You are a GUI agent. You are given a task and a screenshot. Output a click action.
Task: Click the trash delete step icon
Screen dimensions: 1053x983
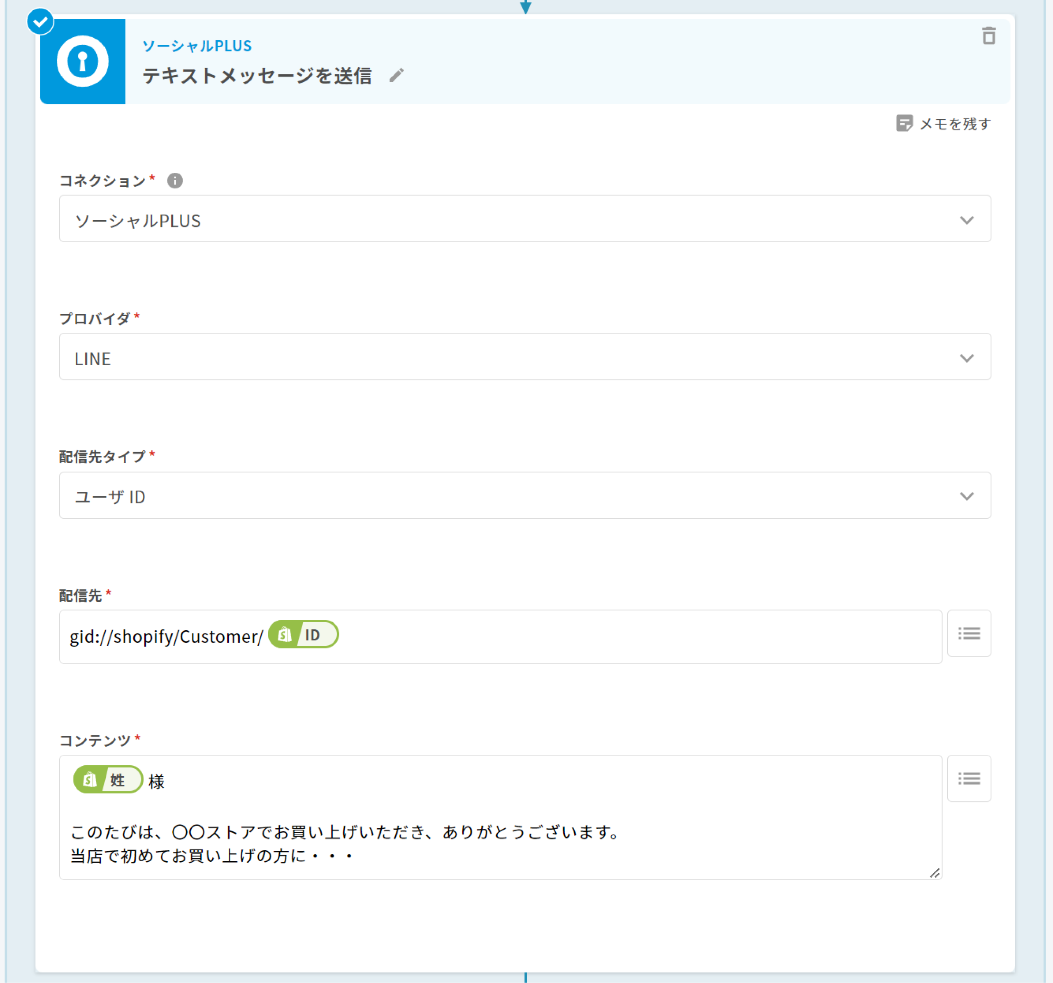tap(988, 36)
